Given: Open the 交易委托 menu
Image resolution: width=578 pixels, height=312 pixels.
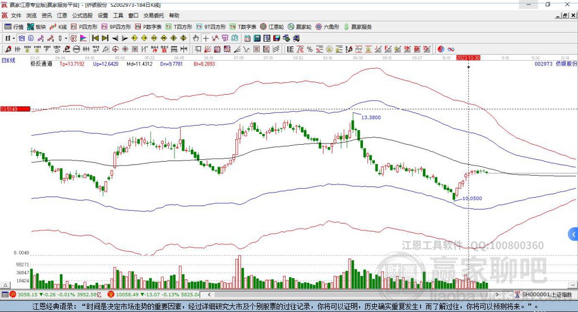Looking at the screenshot, I should [x=154, y=15].
